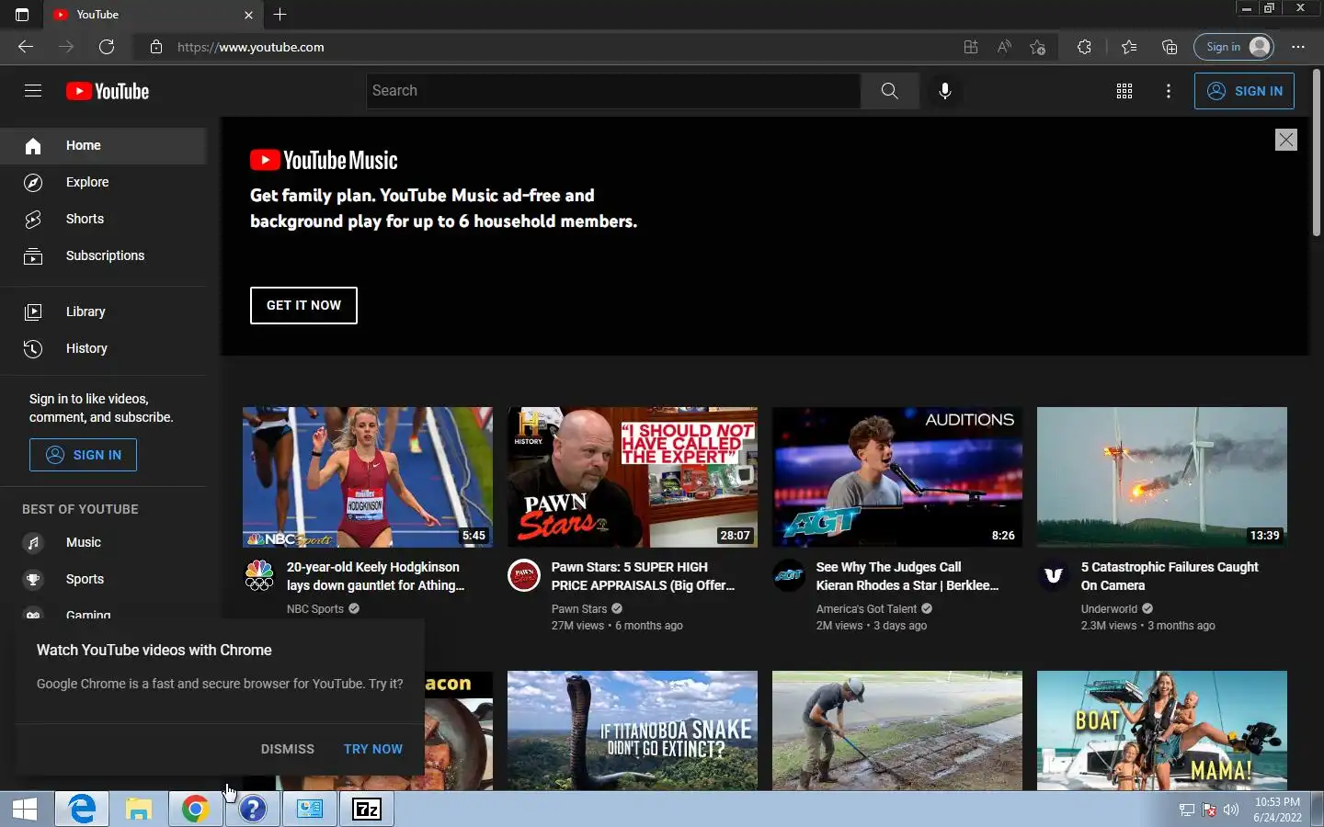Screen dimensions: 1324x827
Task: Add this page to favorites
Action: [x=1037, y=47]
